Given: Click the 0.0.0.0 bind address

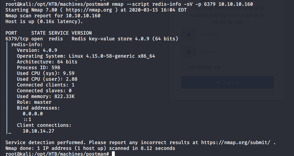Looking at the screenshot, I should pyautogui.click(x=33, y=113).
